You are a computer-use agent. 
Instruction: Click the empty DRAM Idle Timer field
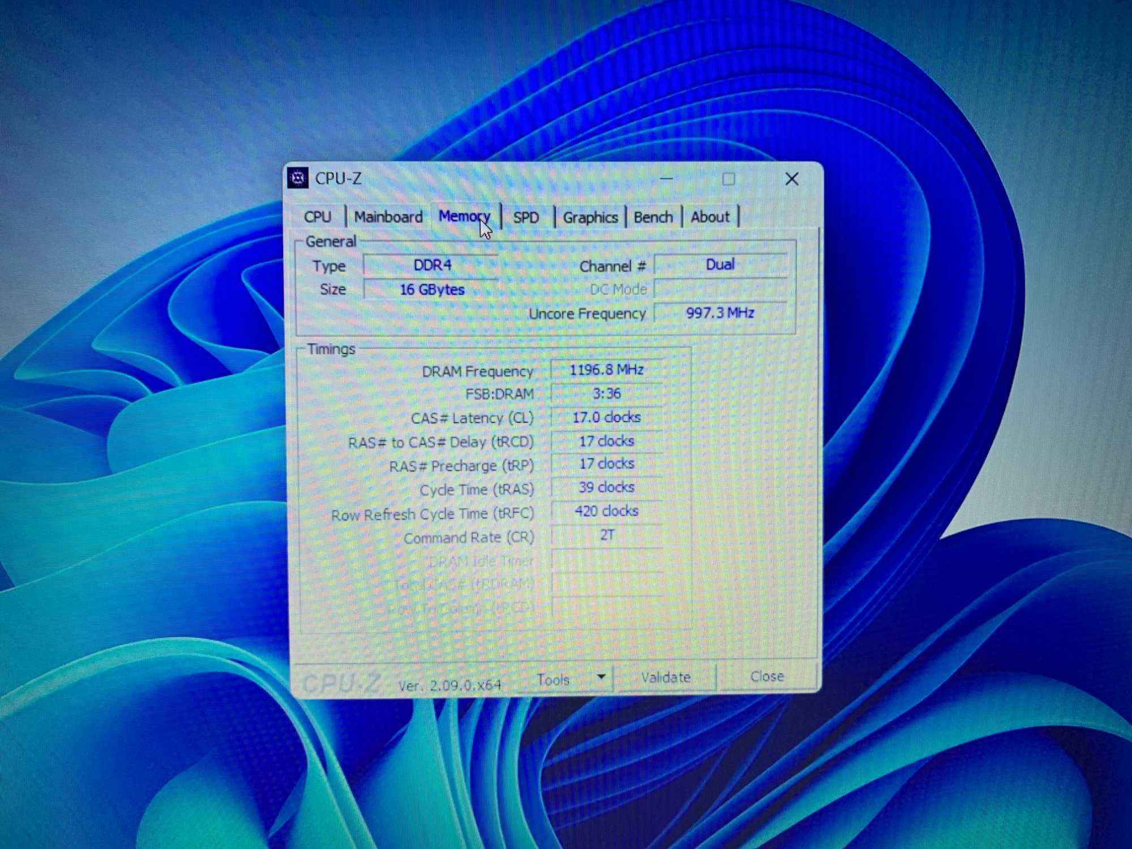606,560
